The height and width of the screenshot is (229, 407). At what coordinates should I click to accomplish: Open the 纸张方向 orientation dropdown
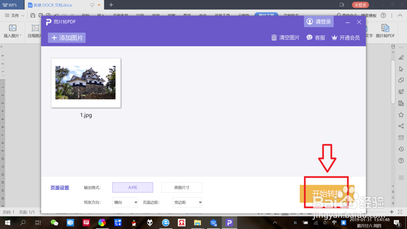coord(125,202)
